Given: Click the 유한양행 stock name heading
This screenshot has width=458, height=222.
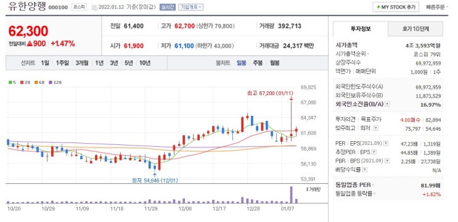Looking at the screenshot, I should (x=27, y=6).
